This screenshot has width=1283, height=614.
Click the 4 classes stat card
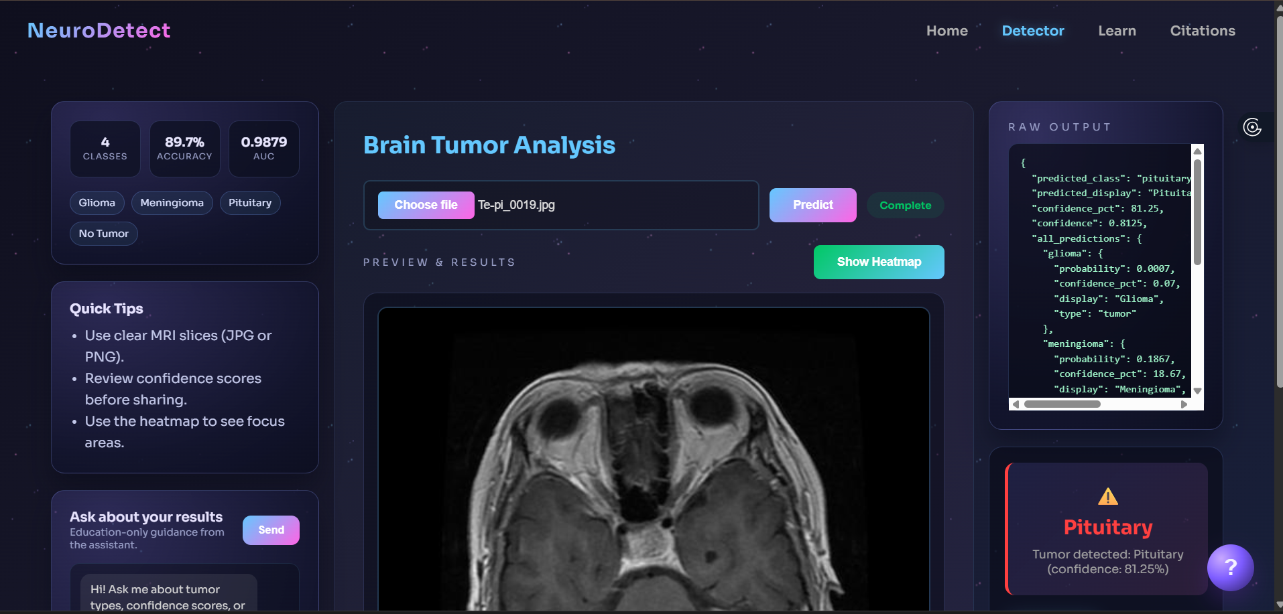(x=105, y=149)
